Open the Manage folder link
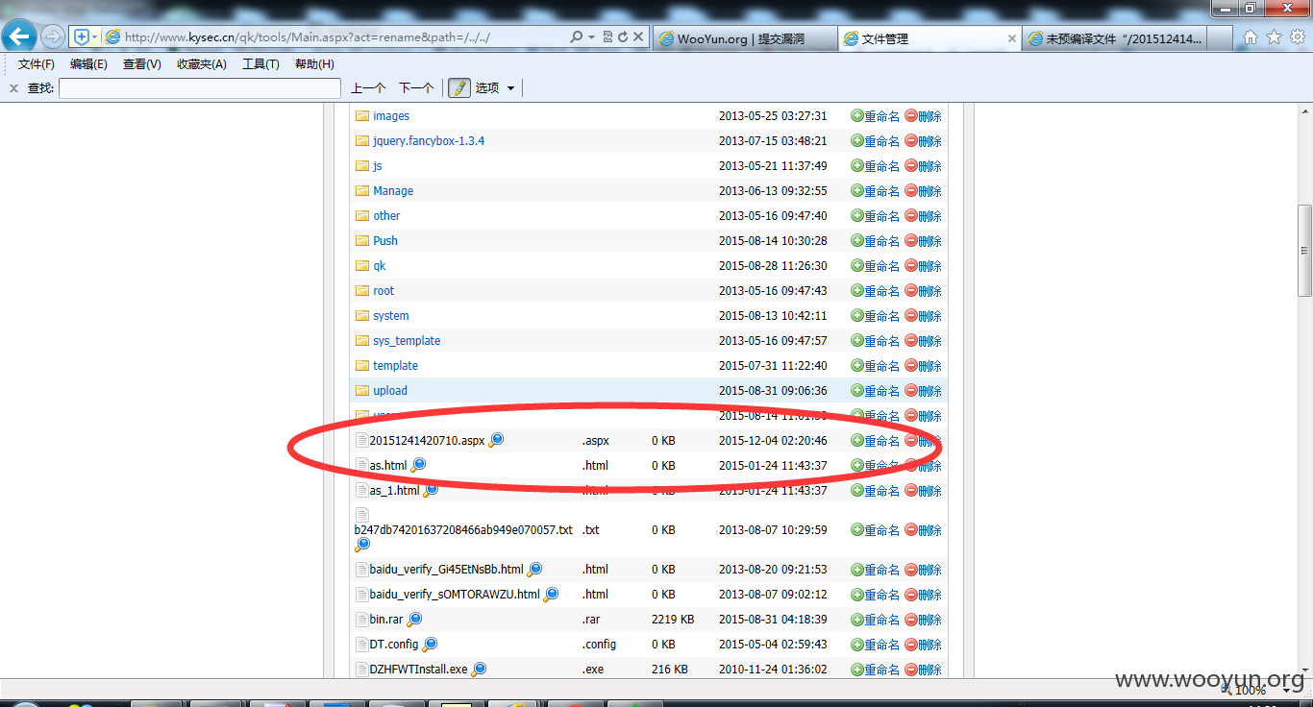The height and width of the screenshot is (707, 1313). 393,190
